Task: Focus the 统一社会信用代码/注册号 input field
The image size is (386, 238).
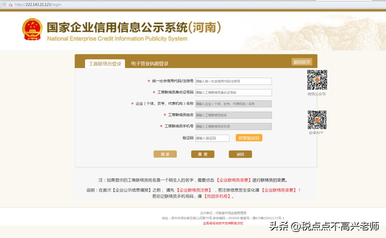Action: point(233,81)
